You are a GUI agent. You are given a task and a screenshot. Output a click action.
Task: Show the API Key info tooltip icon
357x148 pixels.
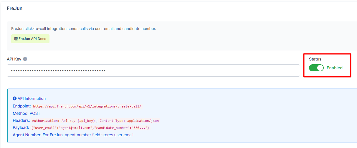tap(25, 59)
